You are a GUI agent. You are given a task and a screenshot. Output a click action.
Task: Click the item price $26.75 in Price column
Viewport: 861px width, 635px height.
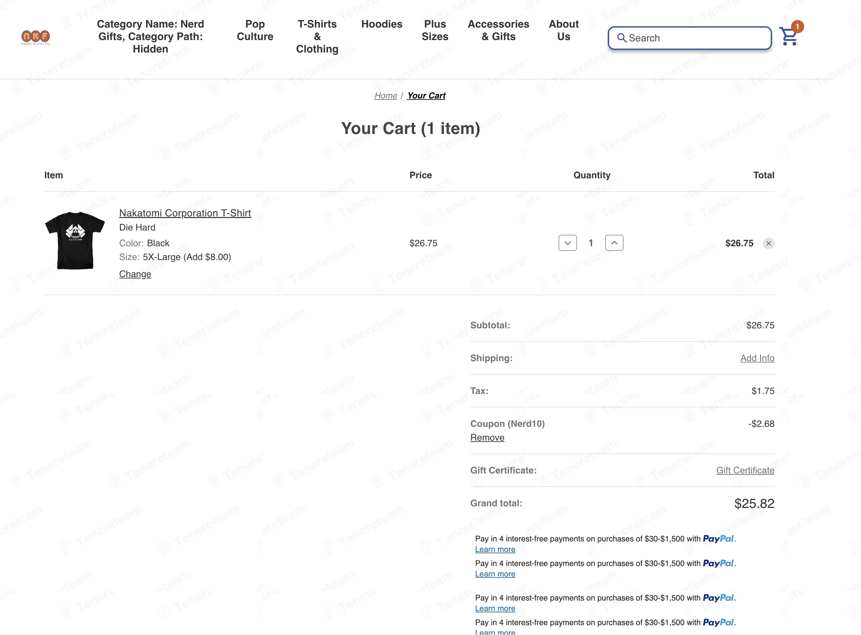[x=423, y=243]
